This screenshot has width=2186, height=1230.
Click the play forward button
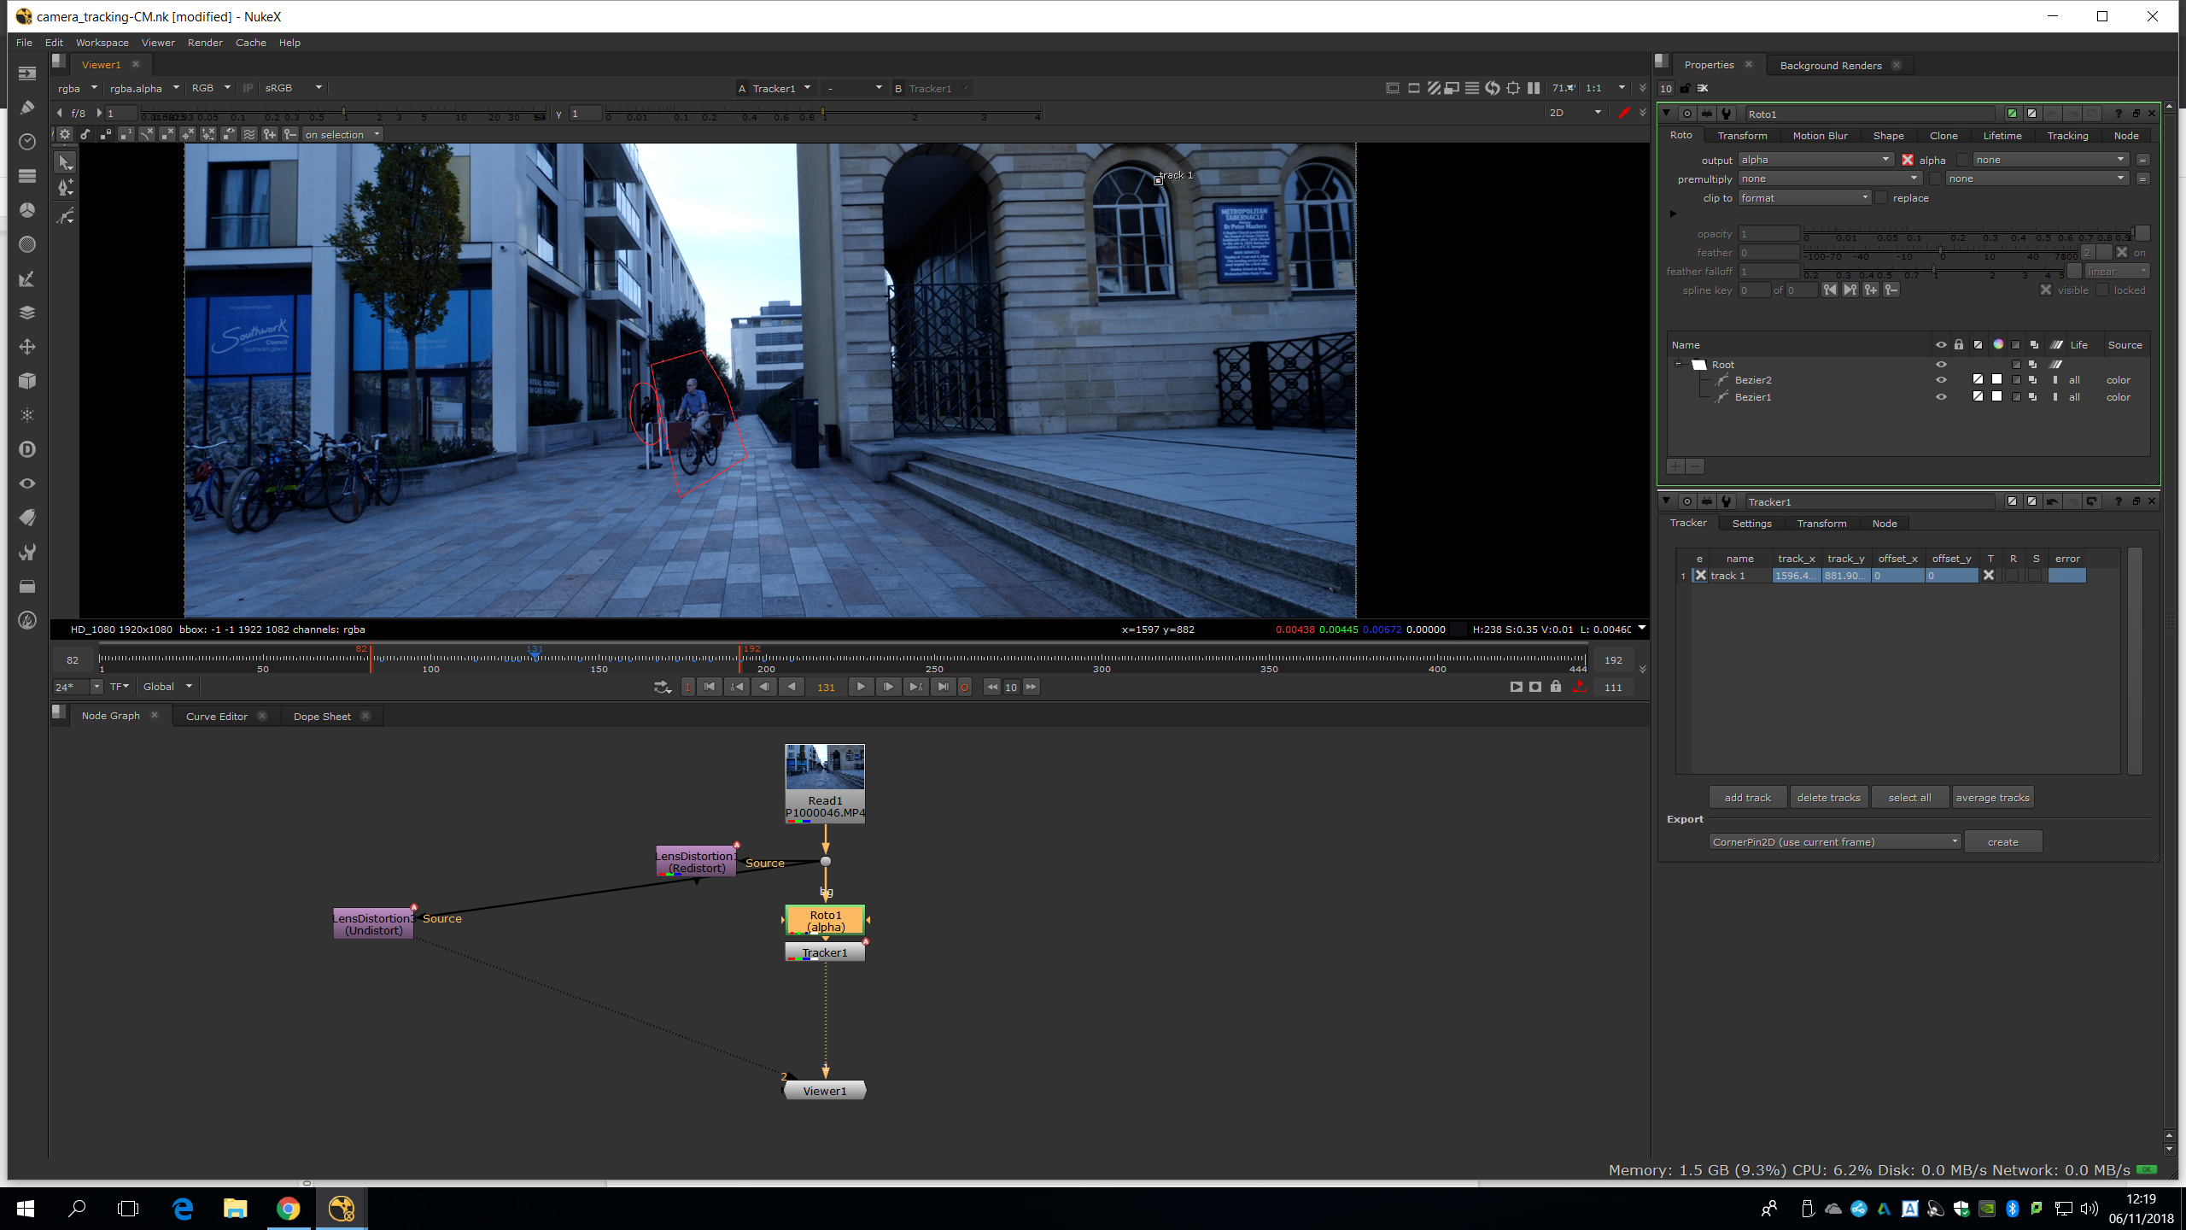click(861, 687)
